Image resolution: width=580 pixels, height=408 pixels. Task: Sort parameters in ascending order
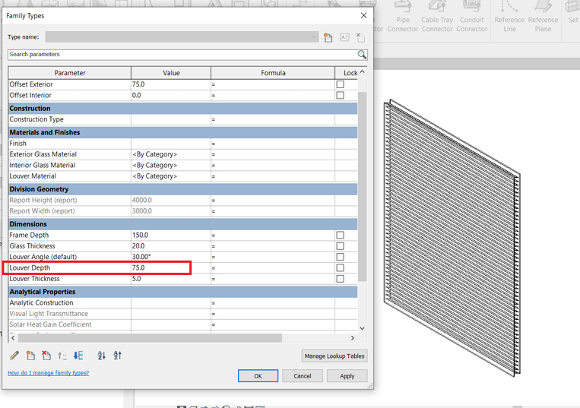[101, 356]
